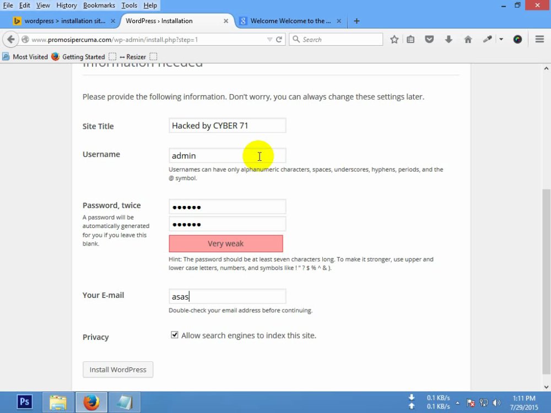
Task: Focus the second password confirmation field
Action: 228,224
